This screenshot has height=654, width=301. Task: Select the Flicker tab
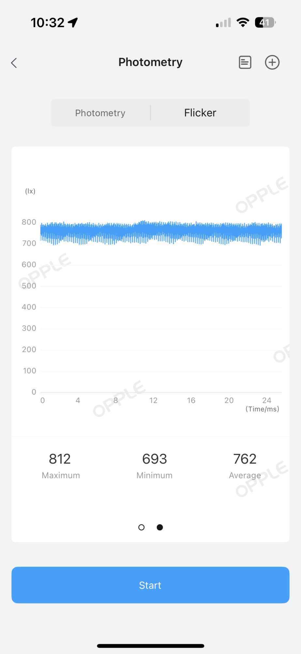point(200,113)
